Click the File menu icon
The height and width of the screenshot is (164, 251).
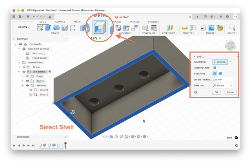tap(20, 16)
